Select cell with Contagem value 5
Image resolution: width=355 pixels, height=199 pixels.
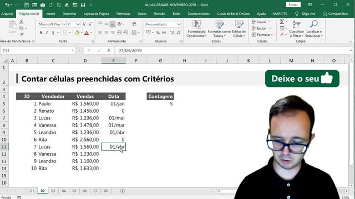tap(160, 103)
